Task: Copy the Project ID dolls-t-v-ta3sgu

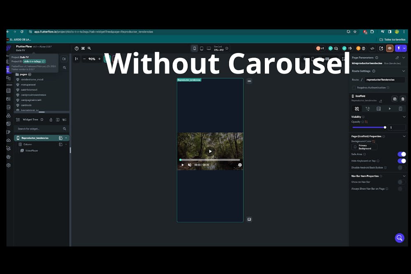Action: (x=44, y=60)
